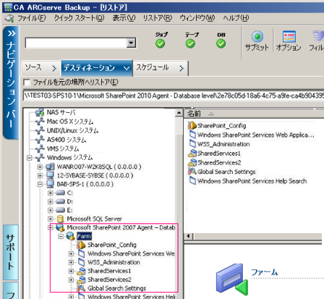
Task: Click the C: drive icon
Action: coord(60,193)
